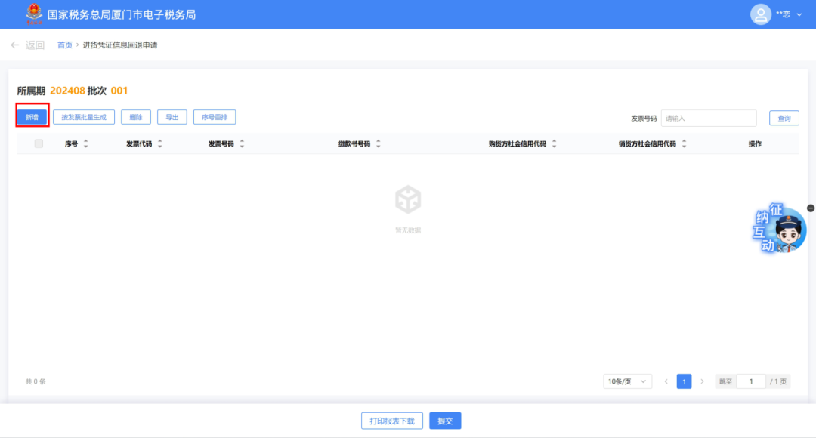
Task: Click the 进货凭证信息回退申请 breadcrumb text
Action: [x=119, y=45]
